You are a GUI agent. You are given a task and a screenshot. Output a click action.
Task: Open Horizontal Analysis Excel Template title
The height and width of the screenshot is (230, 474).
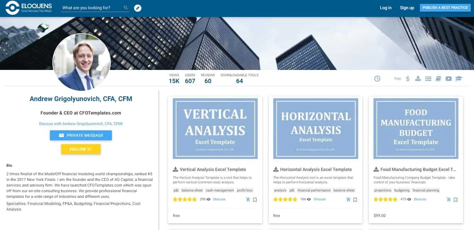tap(316, 170)
